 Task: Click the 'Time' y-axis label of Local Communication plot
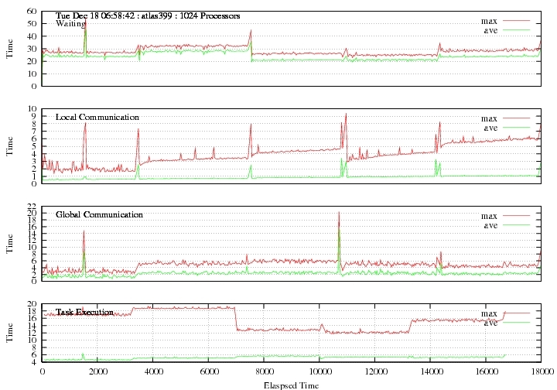(x=9, y=146)
